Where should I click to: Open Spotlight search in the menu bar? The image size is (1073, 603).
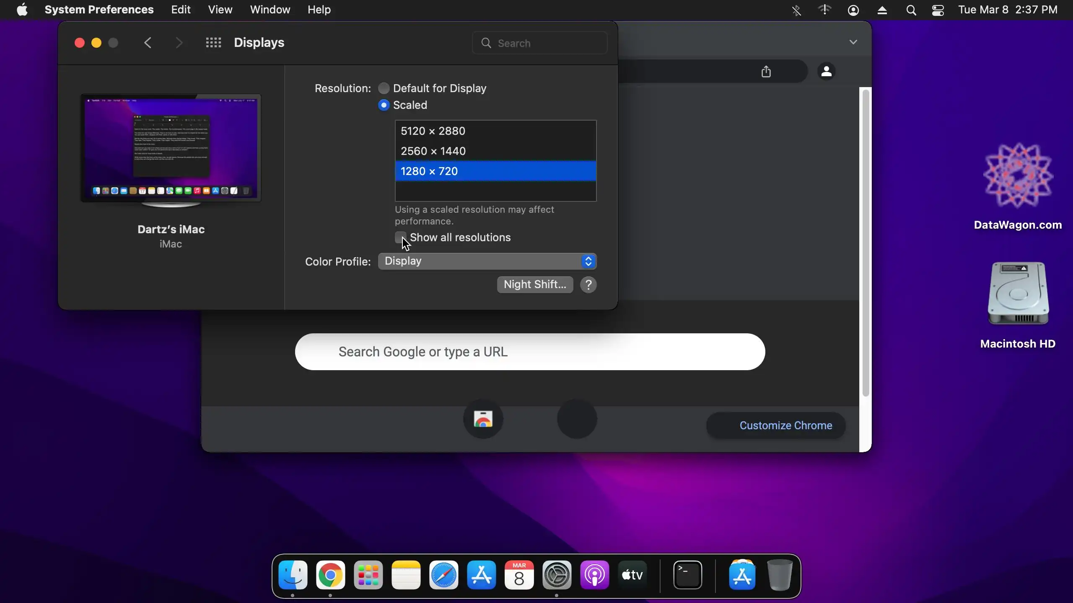coord(911,10)
